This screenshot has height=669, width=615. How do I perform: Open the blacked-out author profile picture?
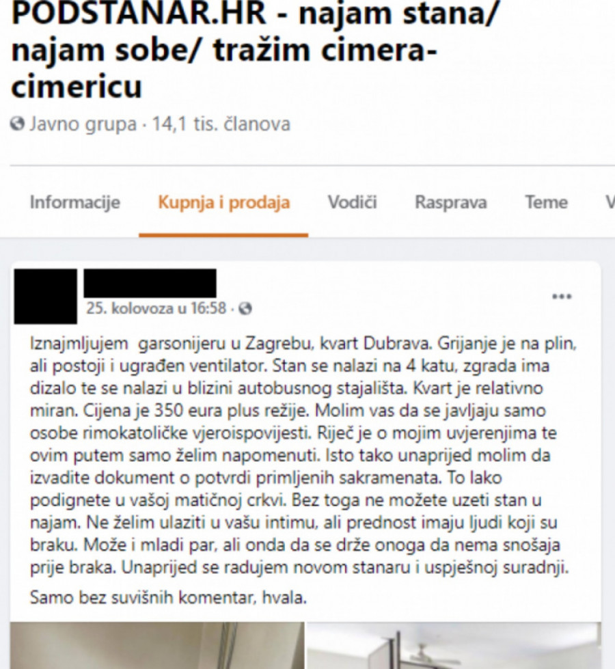(46, 296)
